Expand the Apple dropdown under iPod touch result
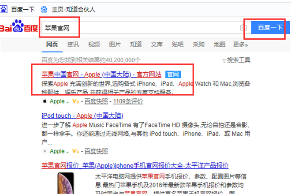This screenshot has width=291, height=194. (67, 152)
